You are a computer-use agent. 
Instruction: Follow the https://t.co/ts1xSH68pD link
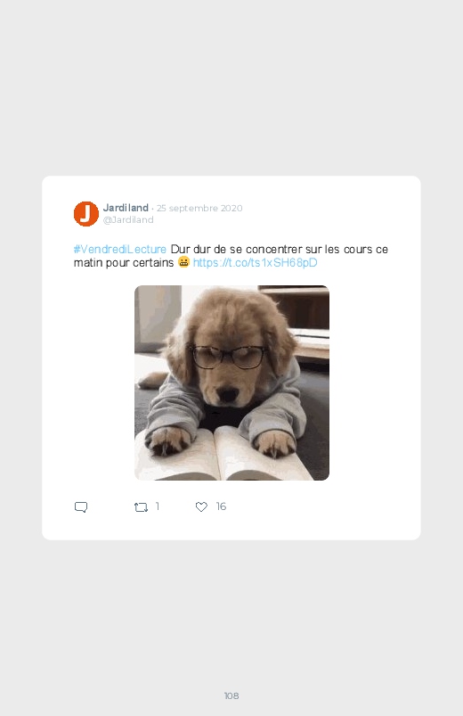pyautogui.click(x=255, y=262)
